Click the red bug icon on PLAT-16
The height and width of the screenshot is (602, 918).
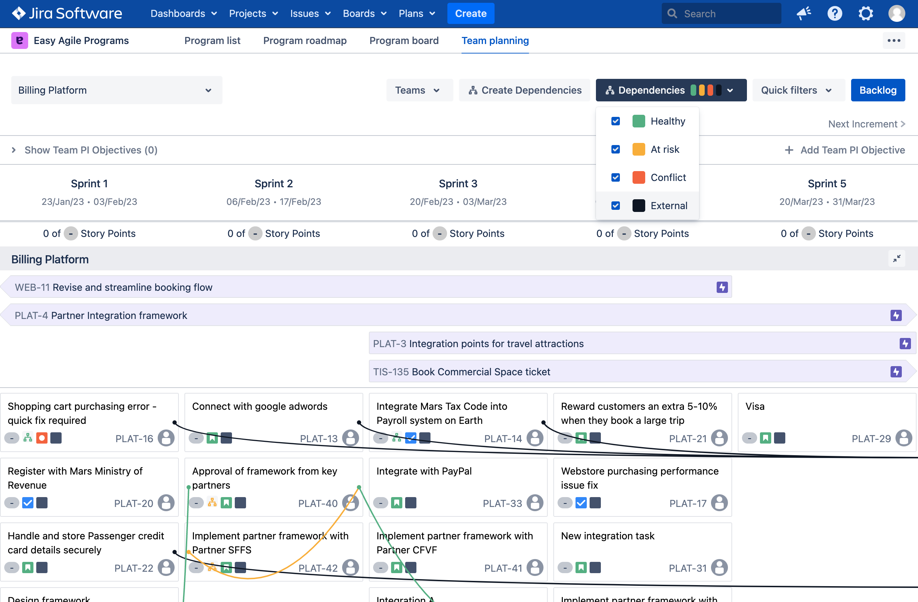[42, 438]
